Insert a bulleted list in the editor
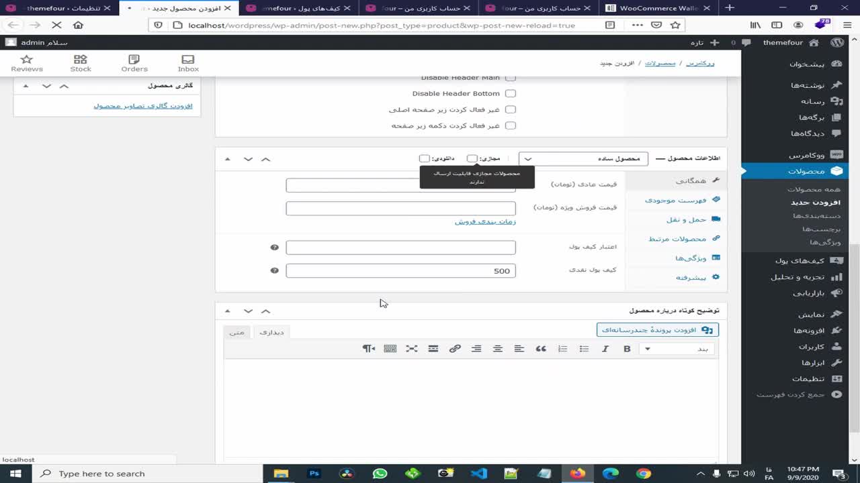Image resolution: width=860 pixels, height=483 pixels. [584, 349]
